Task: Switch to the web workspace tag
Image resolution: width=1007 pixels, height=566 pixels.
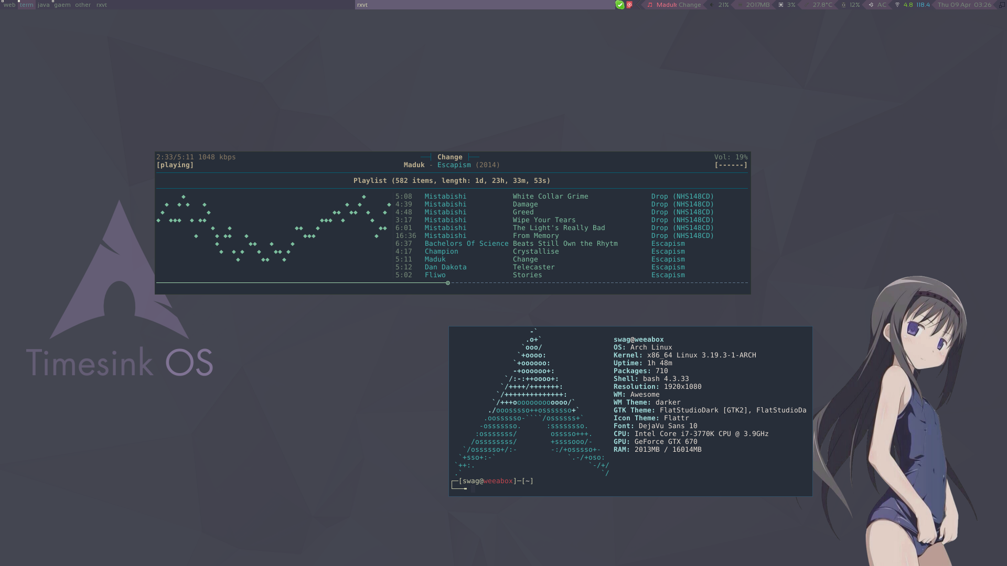Action: coord(9,5)
